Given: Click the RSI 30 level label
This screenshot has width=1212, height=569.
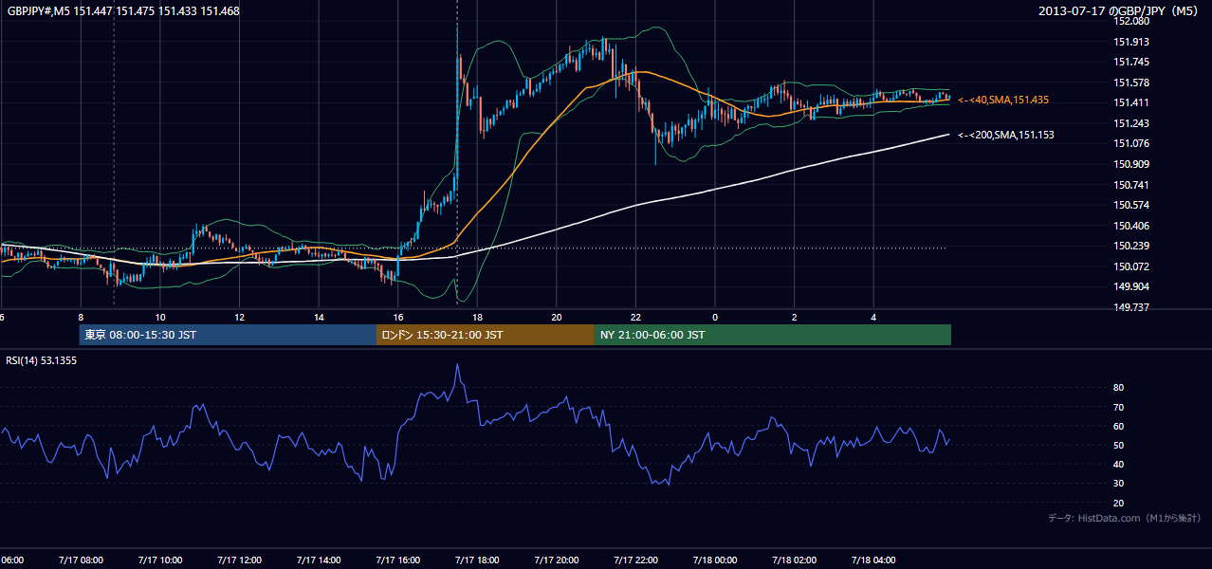Looking at the screenshot, I should pos(1119,484).
